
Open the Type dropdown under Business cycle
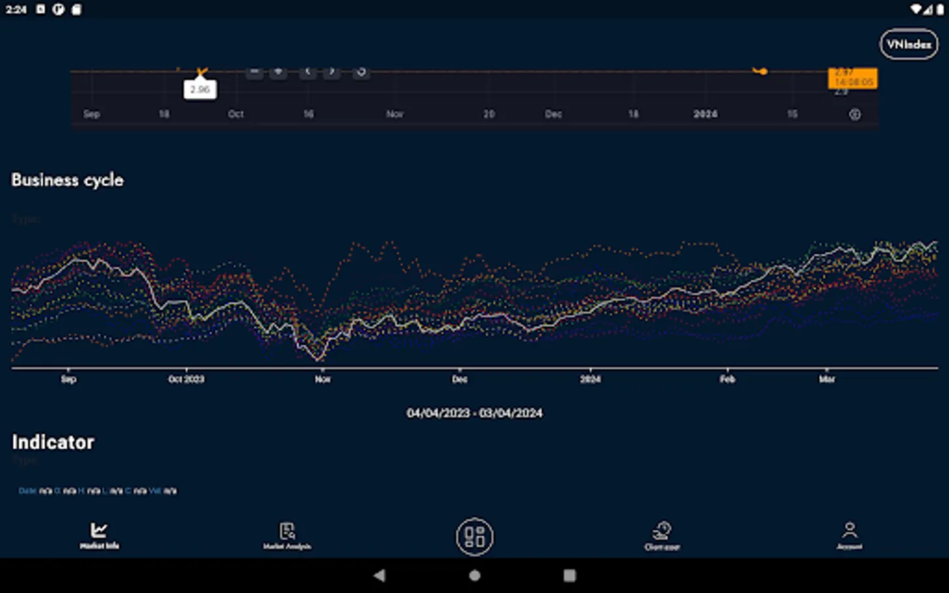[x=28, y=219]
